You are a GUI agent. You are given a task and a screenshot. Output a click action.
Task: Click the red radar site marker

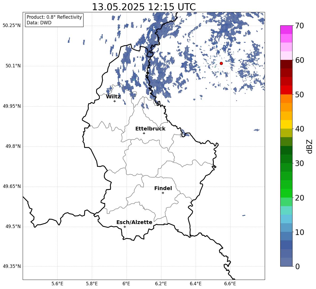click(221, 63)
